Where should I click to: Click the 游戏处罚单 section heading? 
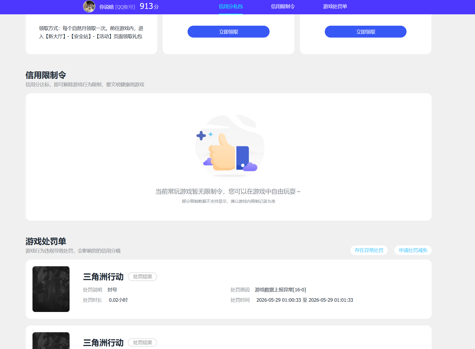(46, 241)
